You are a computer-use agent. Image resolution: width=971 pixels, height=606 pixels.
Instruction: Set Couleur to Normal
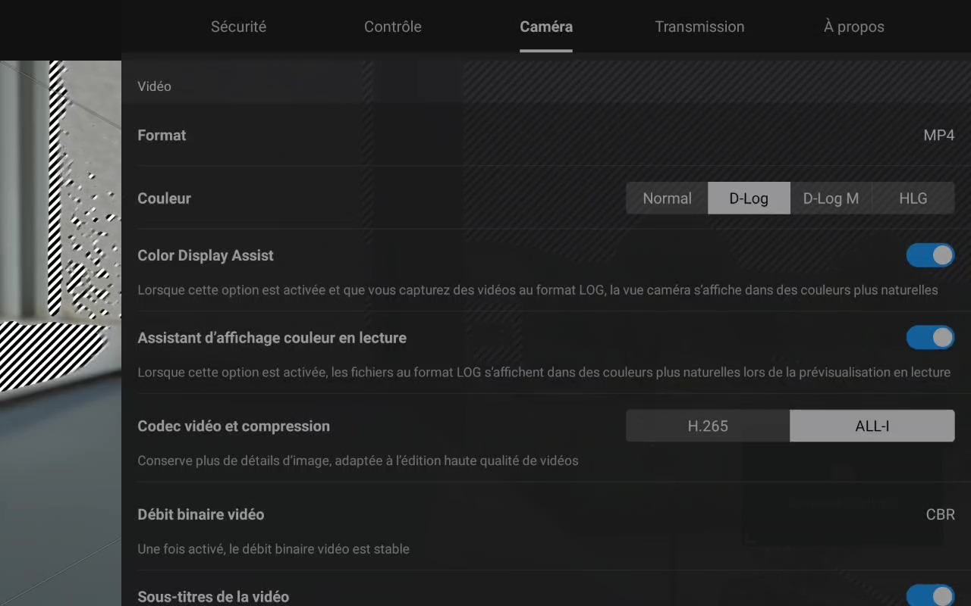point(667,198)
